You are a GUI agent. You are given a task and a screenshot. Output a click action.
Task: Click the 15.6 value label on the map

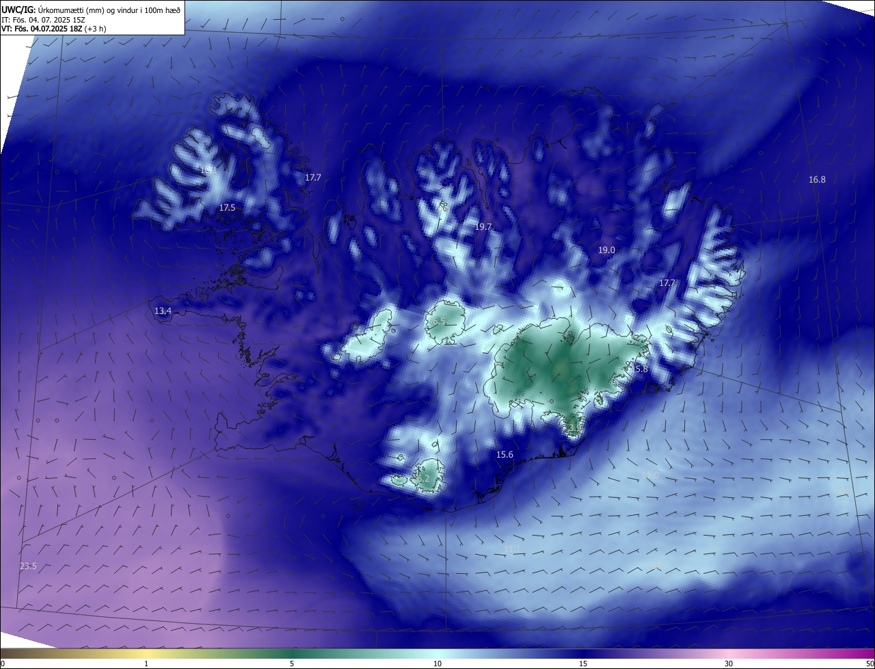click(x=504, y=454)
